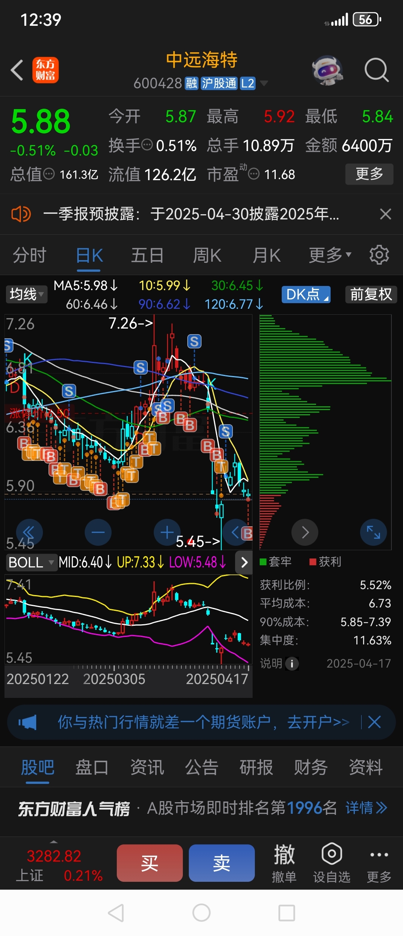Open the 详情 ranking link

(x=366, y=808)
